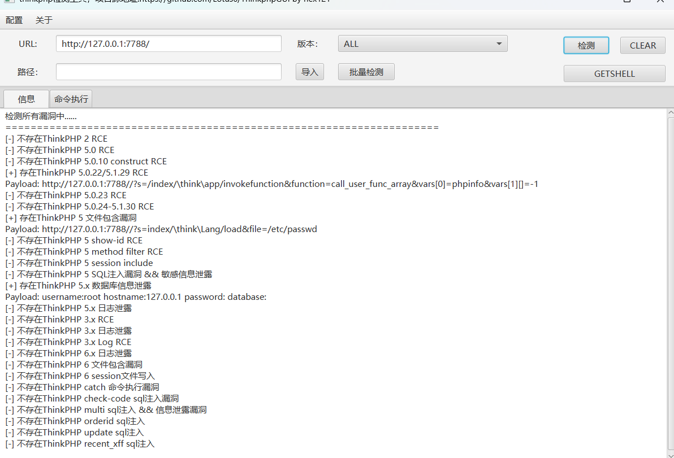Click the line 不存在ThinkPHP 3.x Log RCE
The image size is (674, 458).
(68, 342)
